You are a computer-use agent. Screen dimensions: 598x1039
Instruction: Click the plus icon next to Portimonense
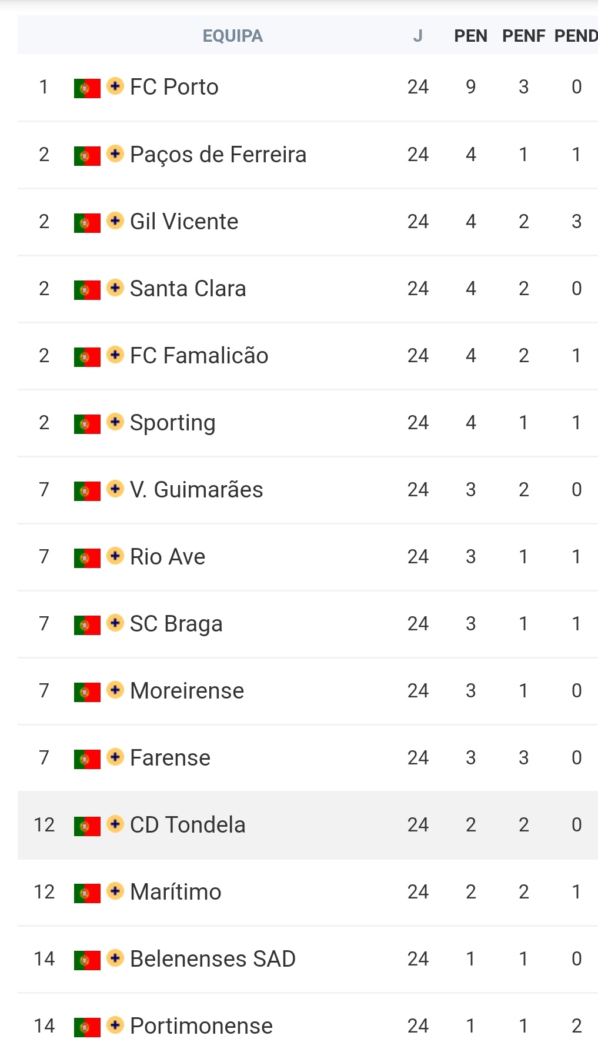click(x=115, y=1025)
